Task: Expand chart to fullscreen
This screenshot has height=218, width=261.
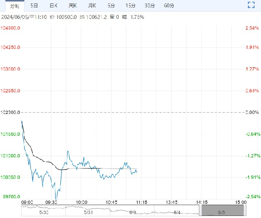Action: (x=251, y=6)
